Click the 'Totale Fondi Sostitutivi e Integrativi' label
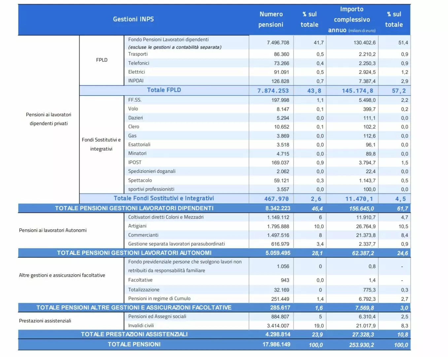The height and width of the screenshot is (357, 448). click(164, 198)
